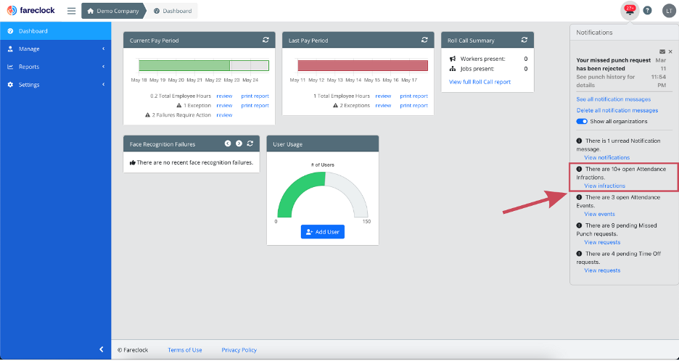Open Privacy Policy footer link
This screenshot has height=361, width=679.
pos(239,350)
